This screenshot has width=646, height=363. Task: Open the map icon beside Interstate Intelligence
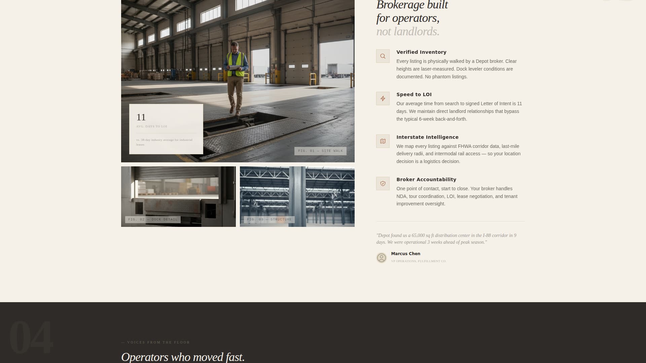tap(383, 141)
